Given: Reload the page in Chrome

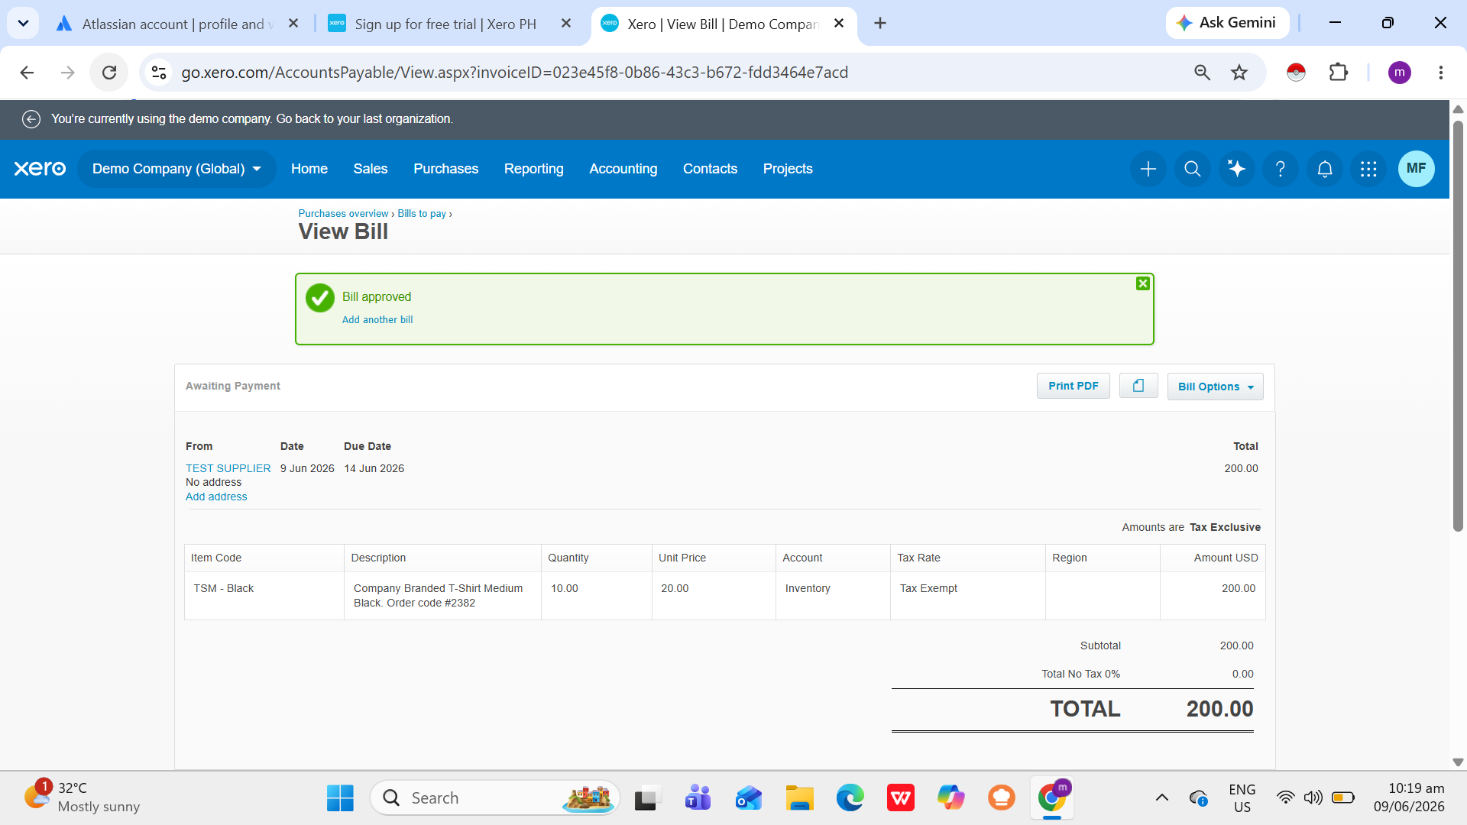Looking at the screenshot, I should tap(109, 73).
